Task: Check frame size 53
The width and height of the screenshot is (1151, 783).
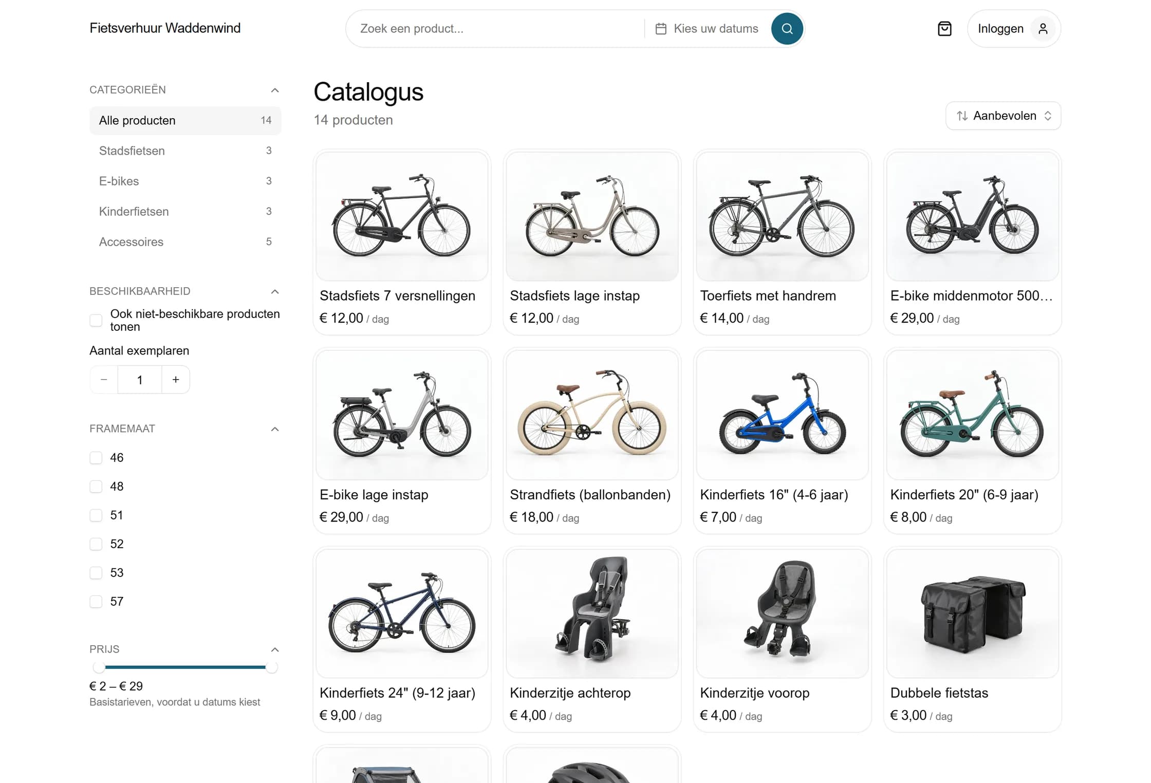Action: tap(96, 573)
